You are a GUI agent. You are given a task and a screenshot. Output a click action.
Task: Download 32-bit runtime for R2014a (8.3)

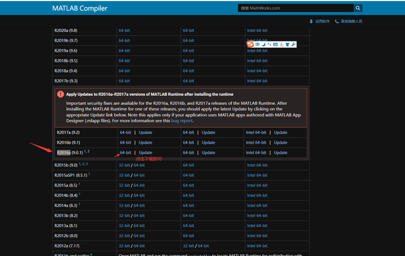pyautogui.click(x=124, y=206)
